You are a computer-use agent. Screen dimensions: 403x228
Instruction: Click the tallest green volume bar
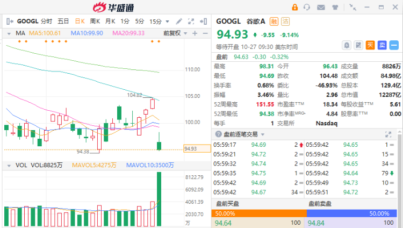point(159,199)
